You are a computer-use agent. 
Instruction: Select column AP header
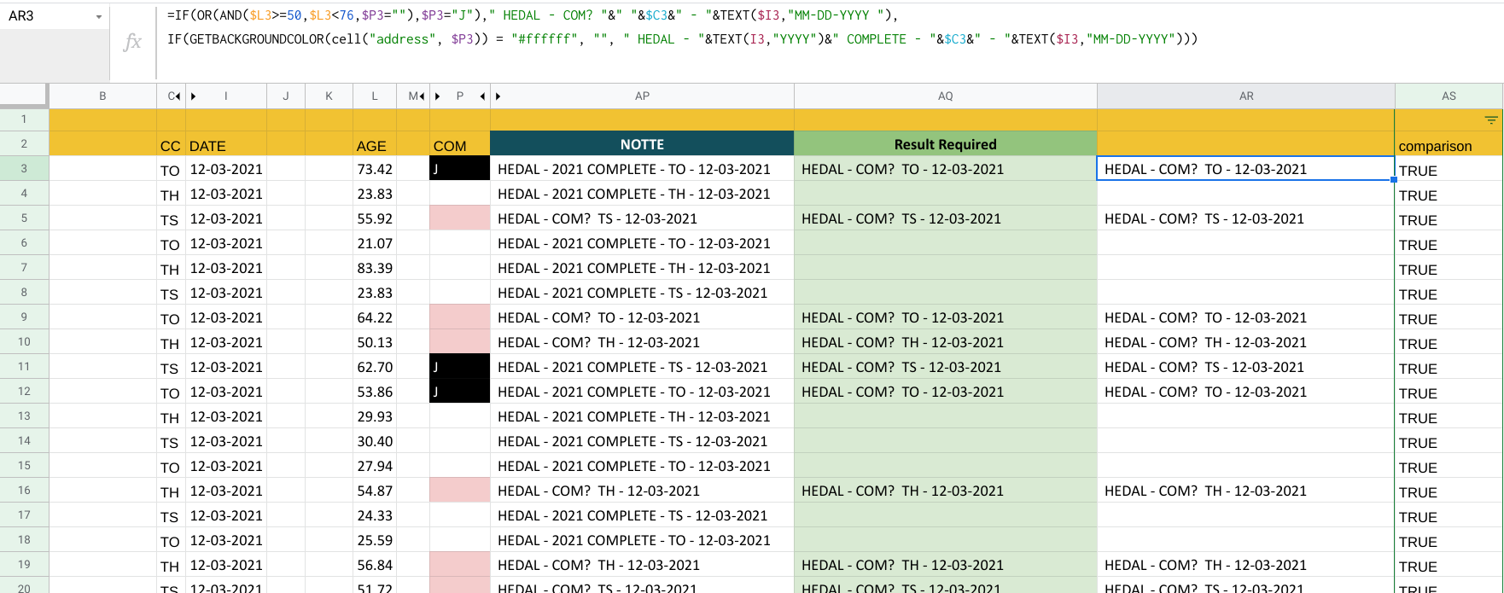tap(642, 96)
